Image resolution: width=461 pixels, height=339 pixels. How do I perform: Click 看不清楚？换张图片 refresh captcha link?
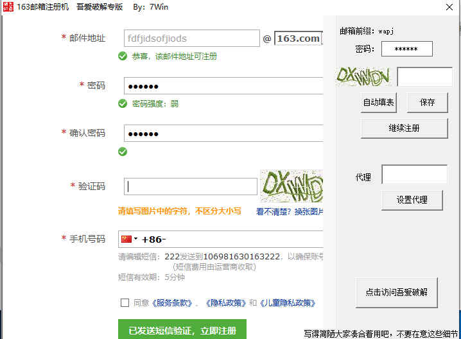[290, 212]
